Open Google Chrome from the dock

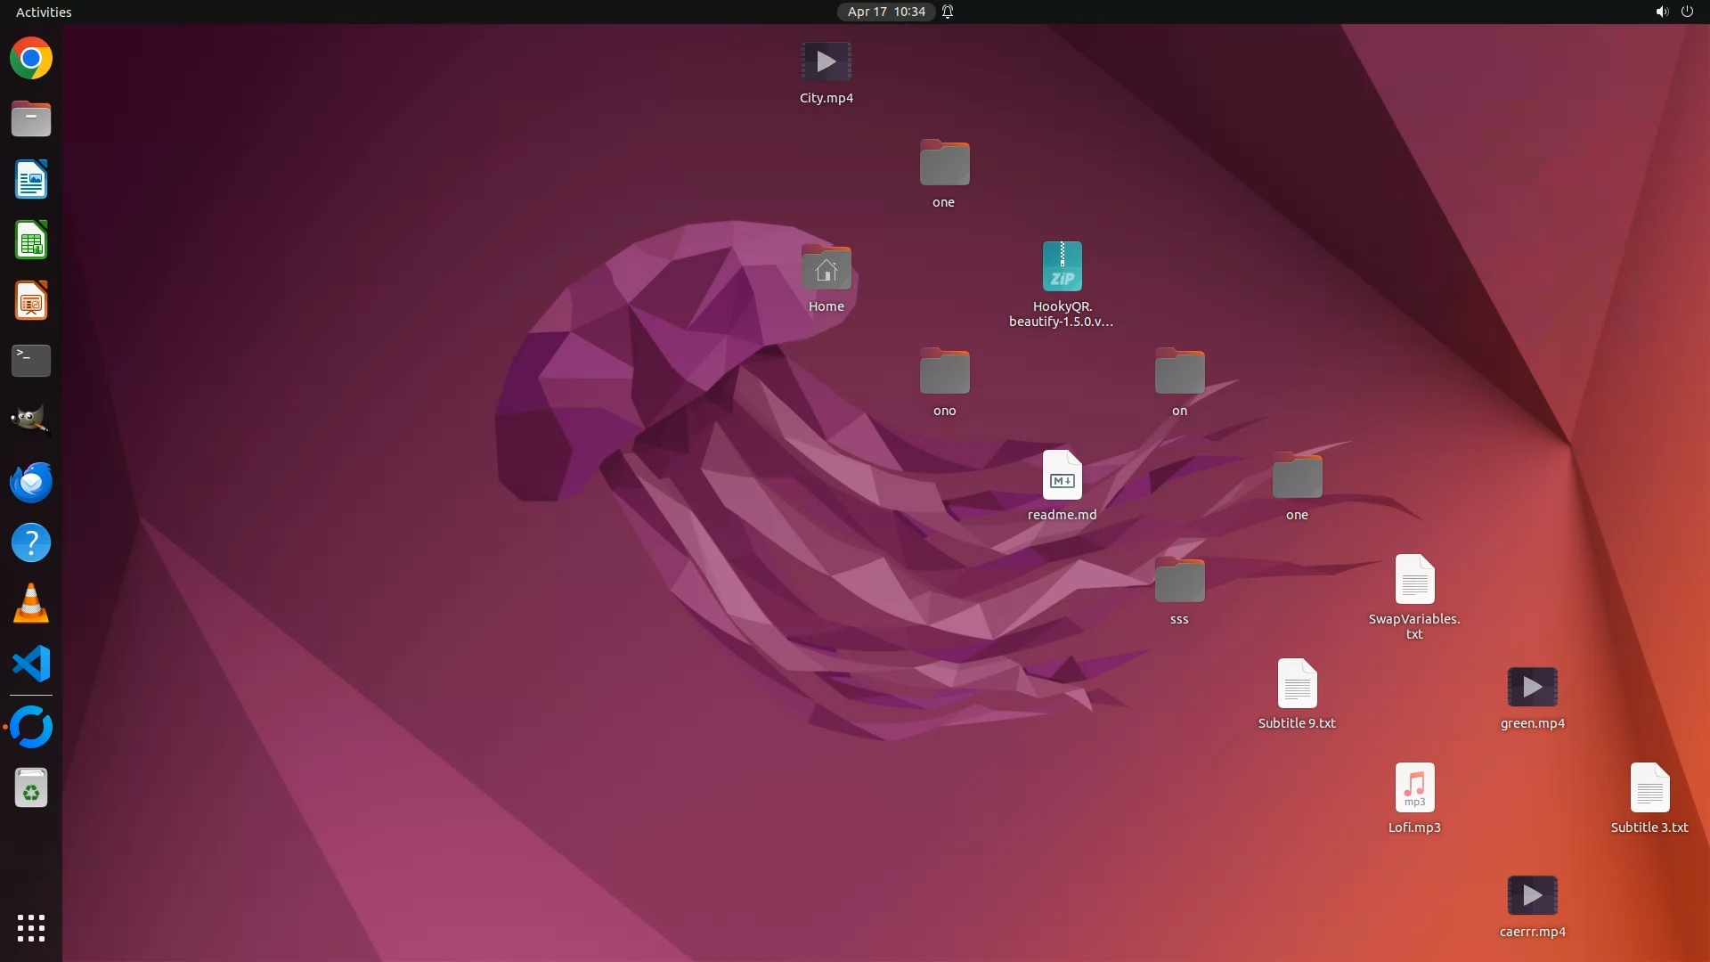coord(31,59)
